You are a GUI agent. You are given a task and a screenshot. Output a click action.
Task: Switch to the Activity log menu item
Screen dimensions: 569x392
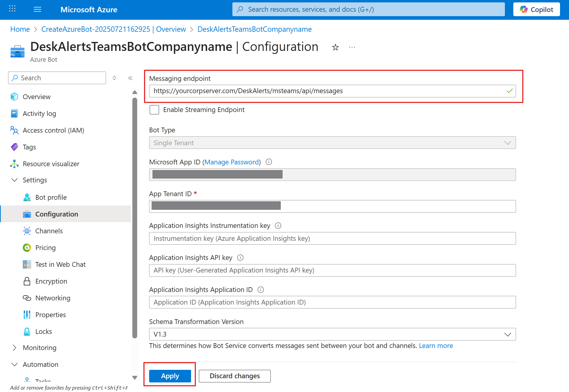pyautogui.click(x=39, y=113)
